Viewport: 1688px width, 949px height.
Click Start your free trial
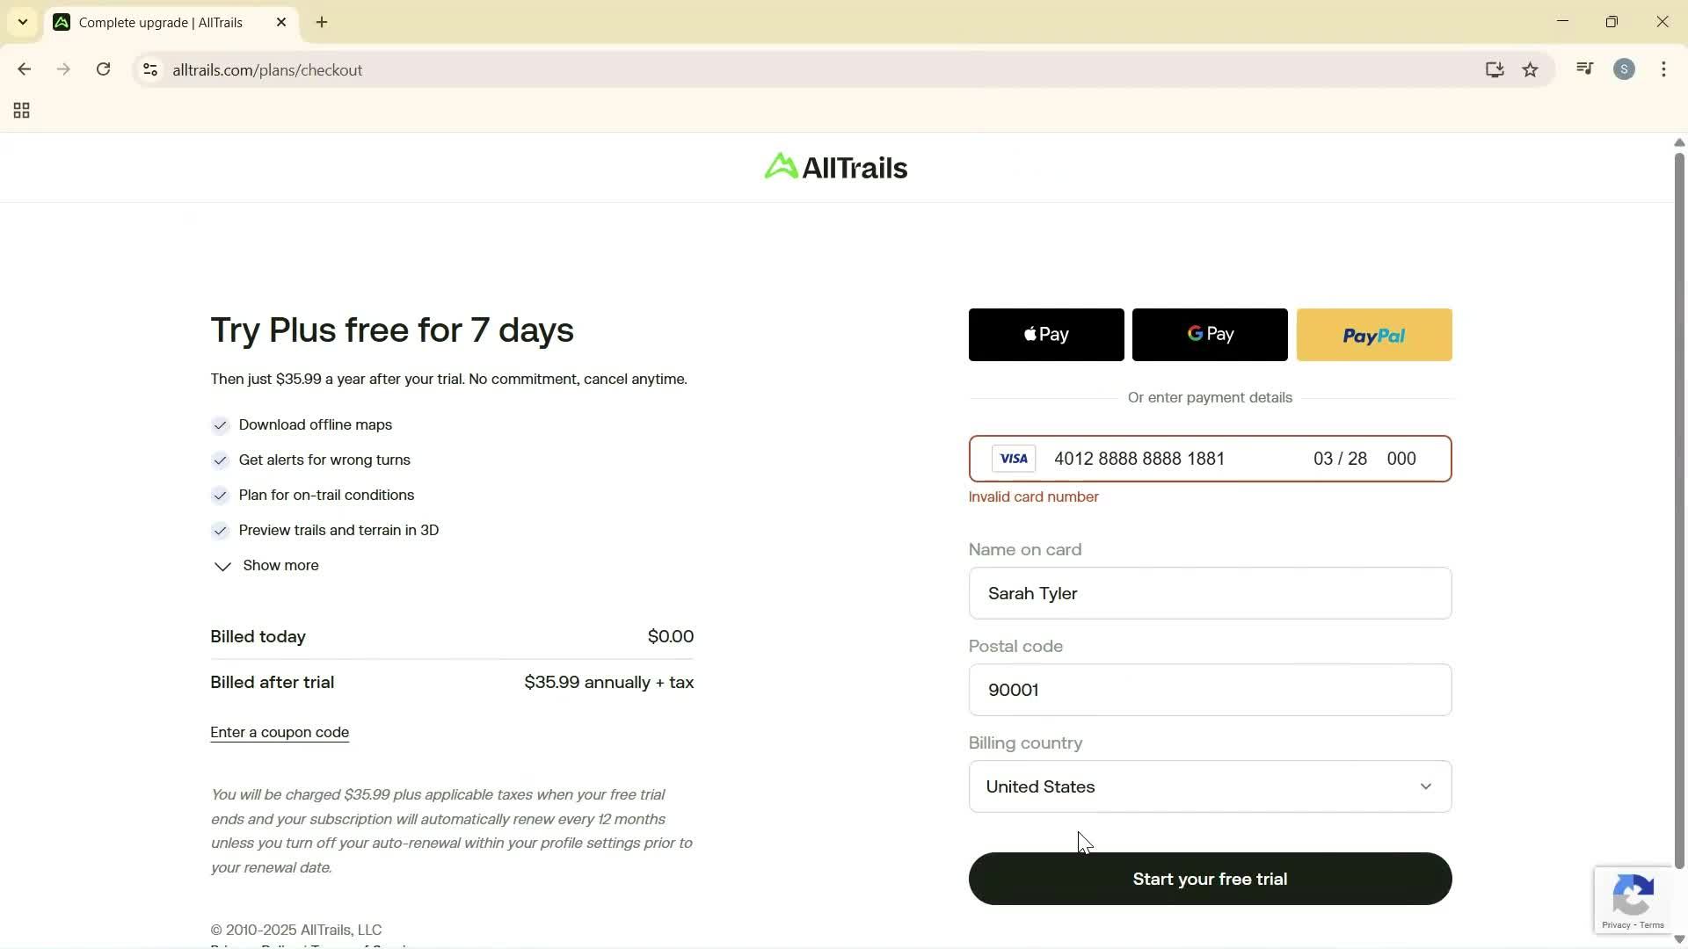coord(1209,879)
